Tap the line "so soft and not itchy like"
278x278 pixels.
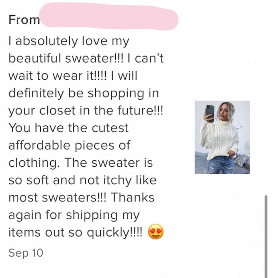(x=83, y=180)
